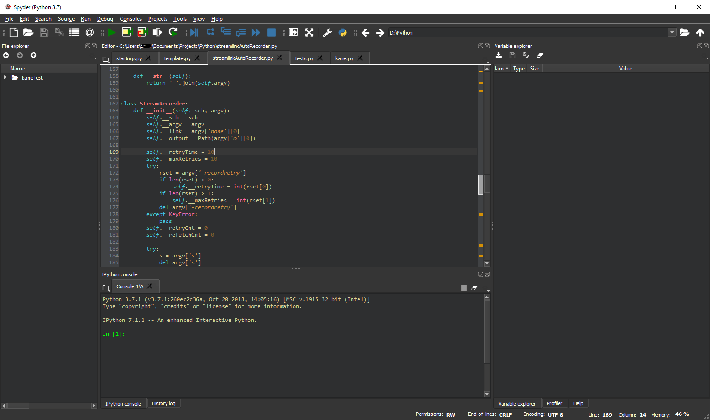Click the @ symbol finder icon
Viewport: 710px width, 420px height.
click(x=90, y=32)
